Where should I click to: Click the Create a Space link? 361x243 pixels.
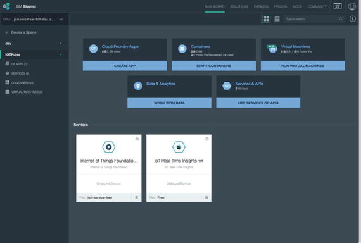click(23, 32)
